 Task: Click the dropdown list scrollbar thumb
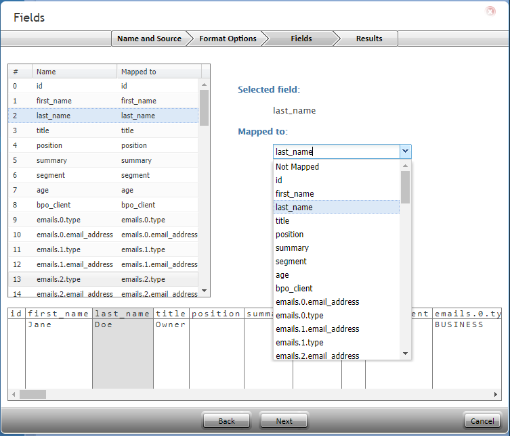click(405, 187)
